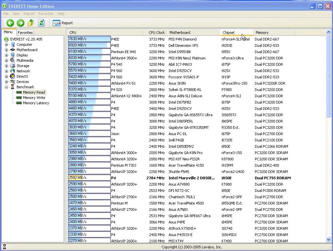333x251 pixels.
Task: Open the File menu
Action: (6, 14)
